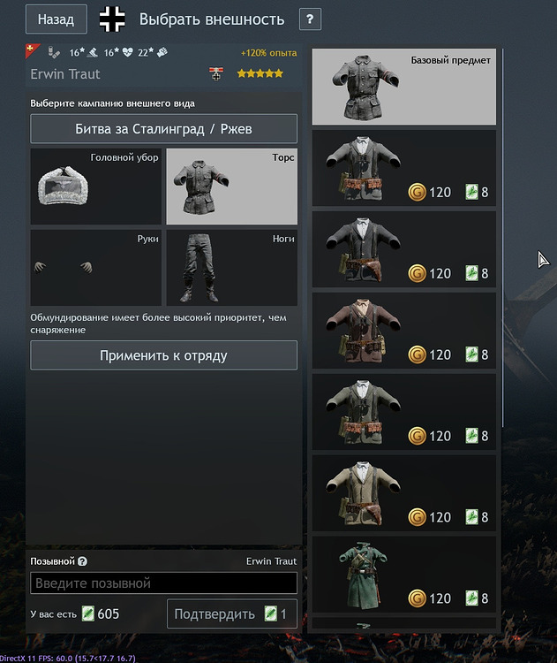Viewport: 557px width, 663px height.
Task: Click the Iron Cross medal icon
Action: pyautogui.click(x=216, y=74)
